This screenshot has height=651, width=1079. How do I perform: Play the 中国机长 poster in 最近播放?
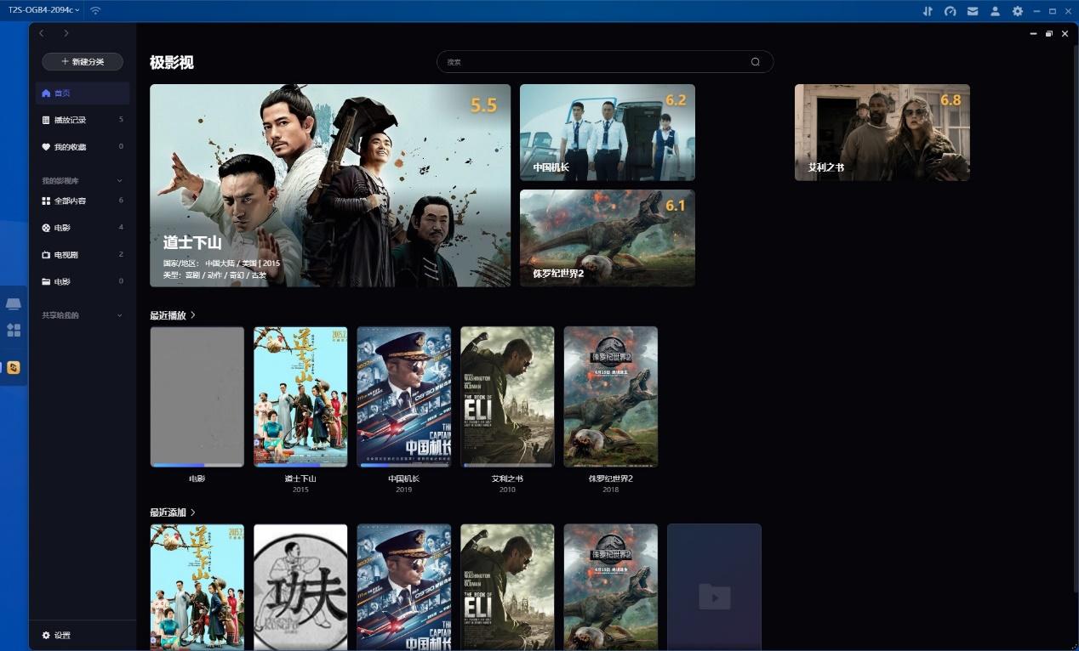pos(404,397)
